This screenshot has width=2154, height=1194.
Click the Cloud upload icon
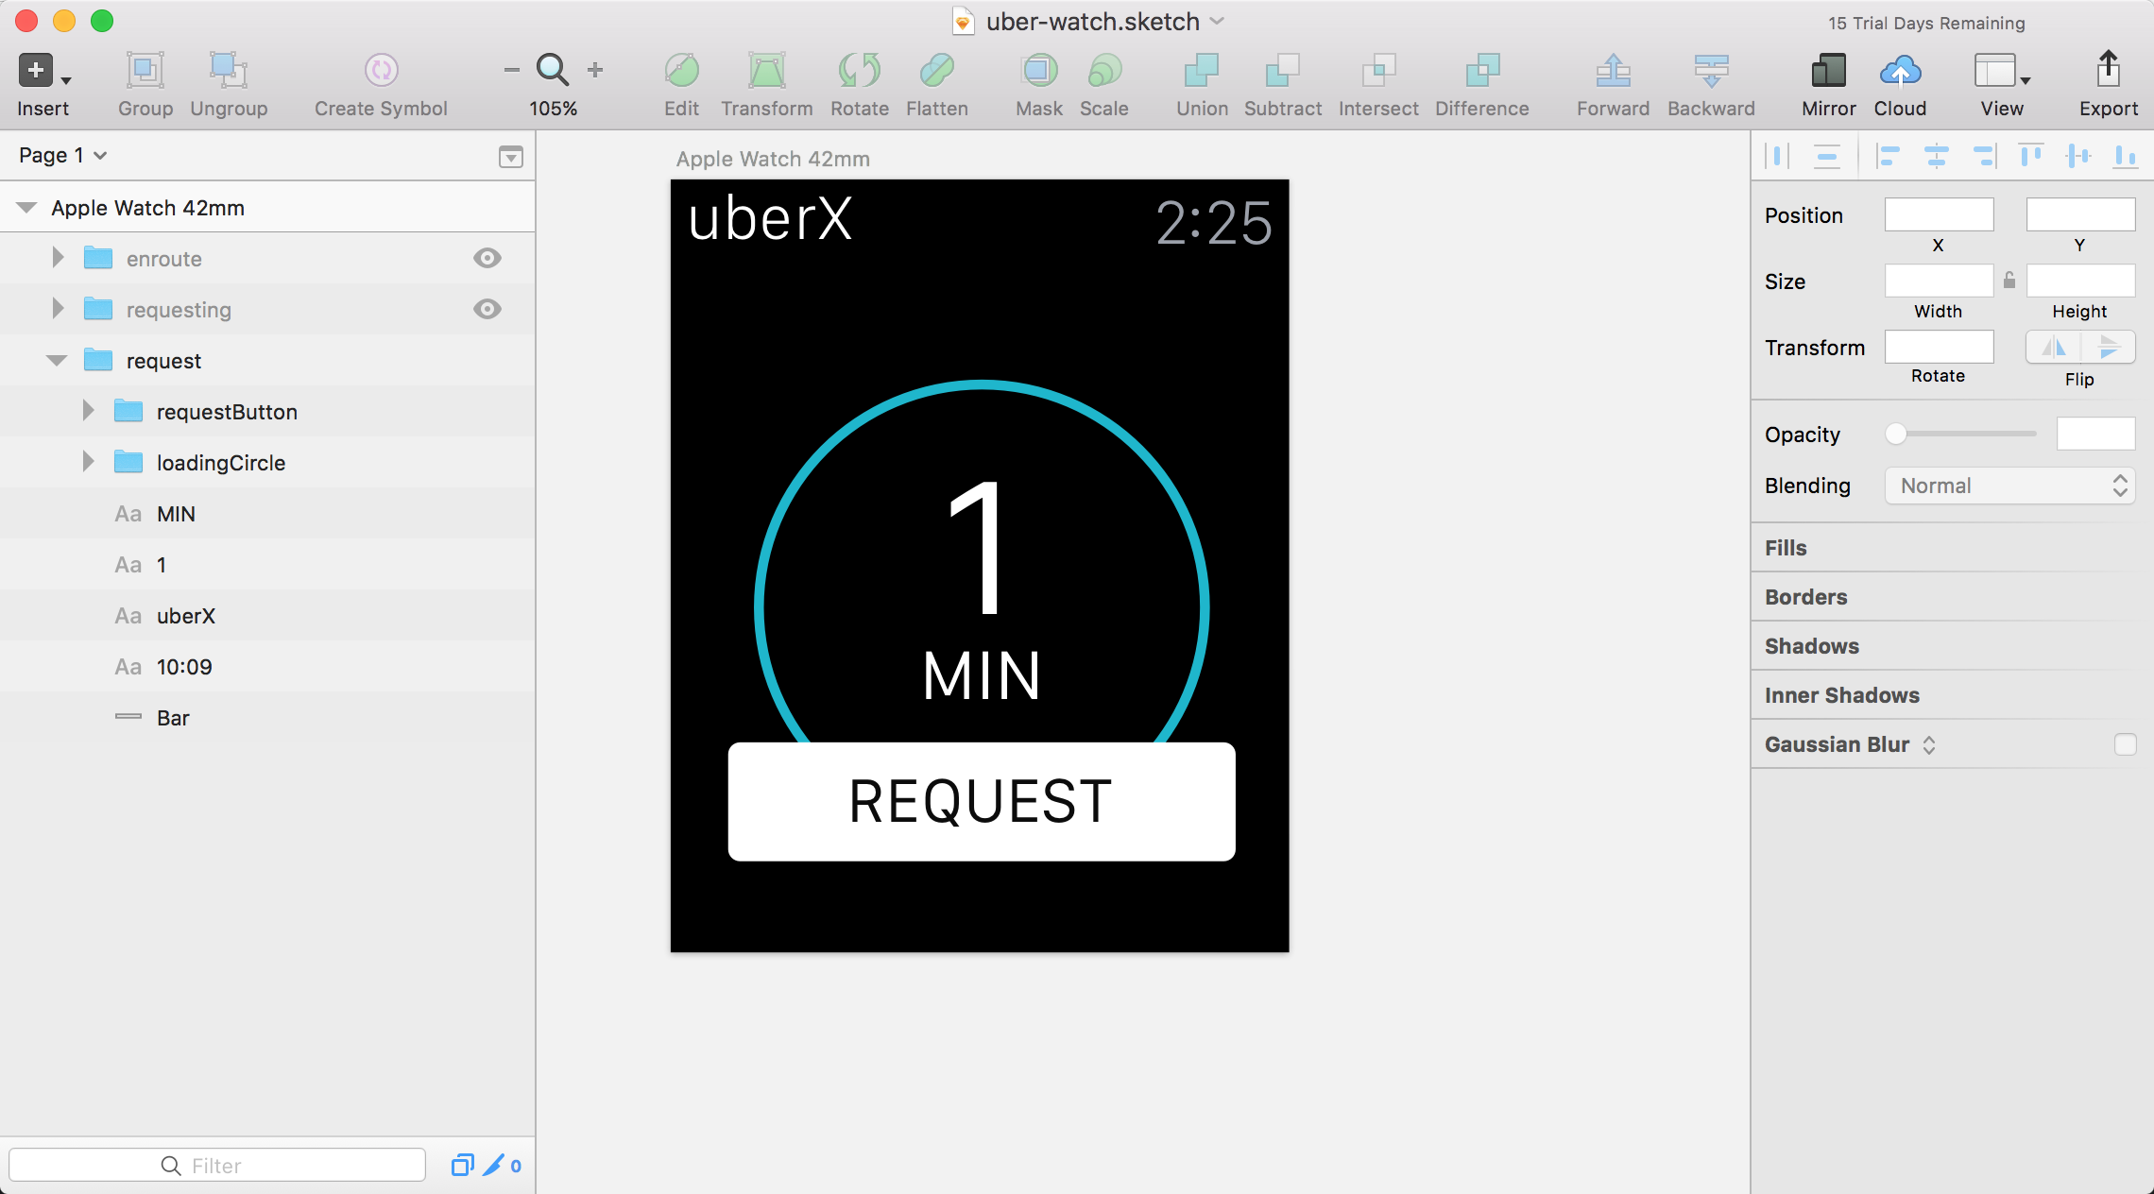pos(1900,71)
